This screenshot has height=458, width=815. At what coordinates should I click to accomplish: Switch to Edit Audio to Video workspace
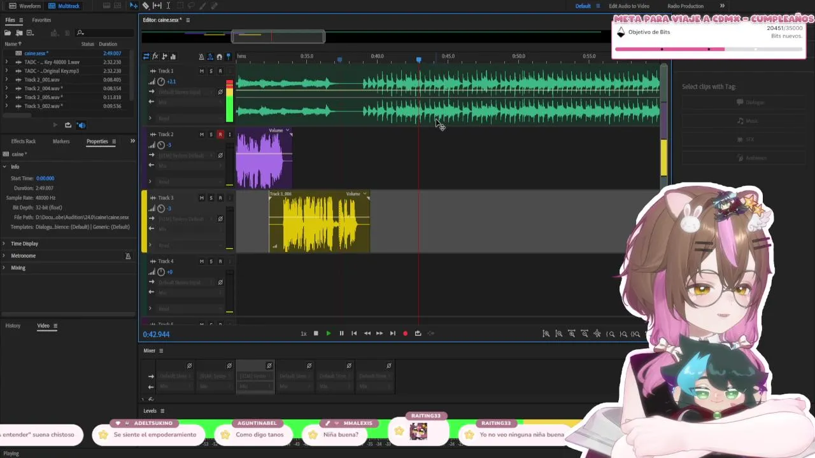pyautogui.click(x=629, y=6)
